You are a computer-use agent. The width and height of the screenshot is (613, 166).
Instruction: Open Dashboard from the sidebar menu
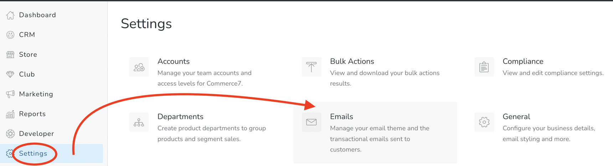pos(37,15)
